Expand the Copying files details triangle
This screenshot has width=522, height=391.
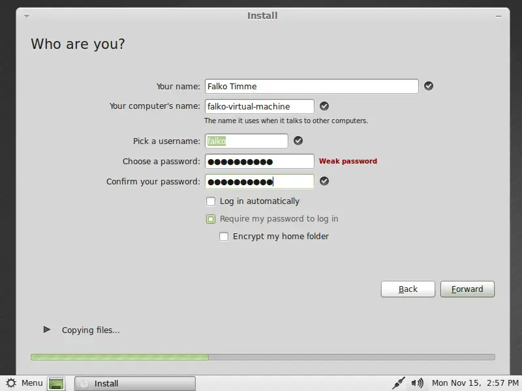pos(46,330)
